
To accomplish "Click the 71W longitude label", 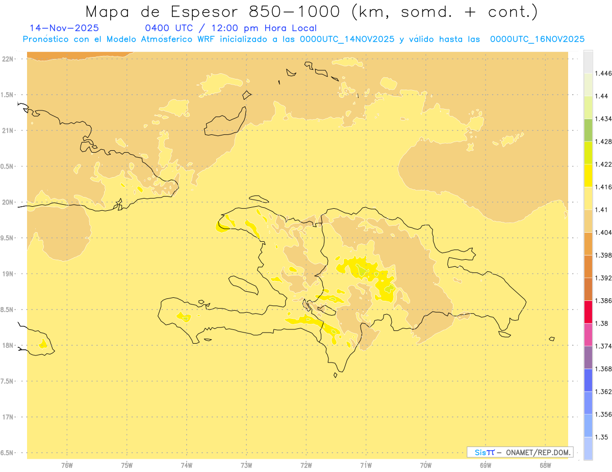I will click(366, 465).
